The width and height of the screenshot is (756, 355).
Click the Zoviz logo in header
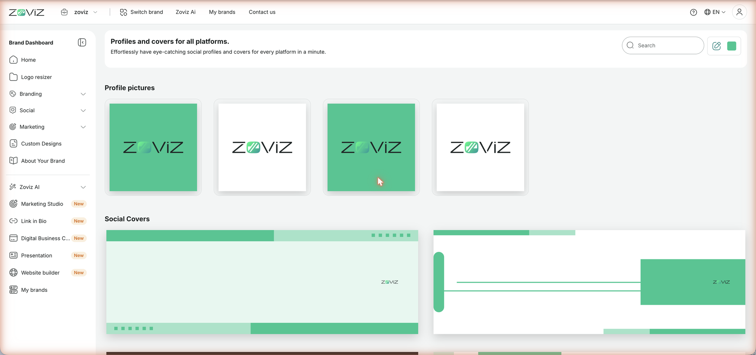click(26, 12)
